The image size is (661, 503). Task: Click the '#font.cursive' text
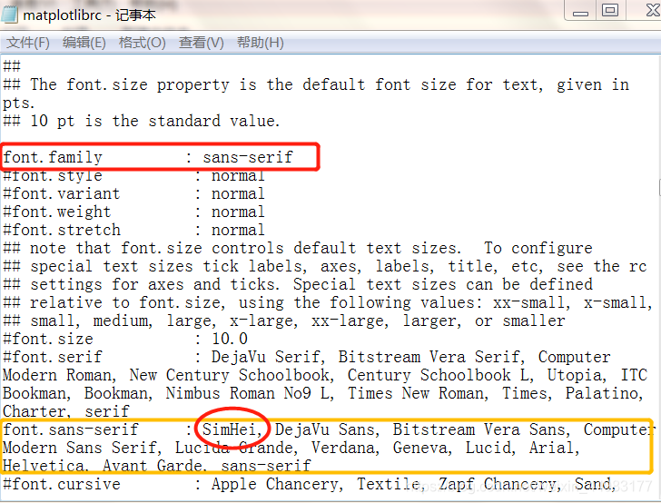coord(62,484)
